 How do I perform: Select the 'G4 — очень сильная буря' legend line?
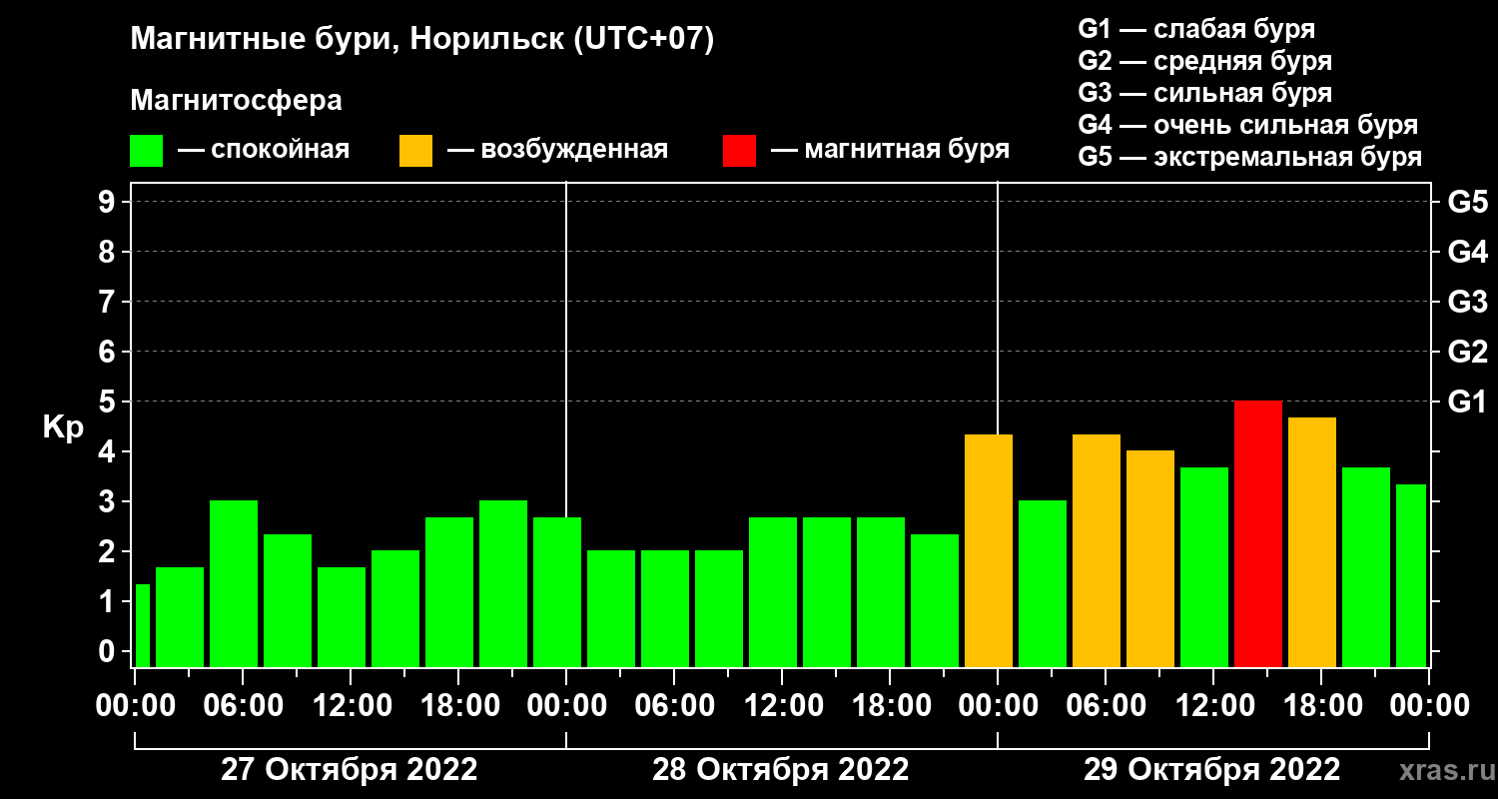pos(1247,125)
